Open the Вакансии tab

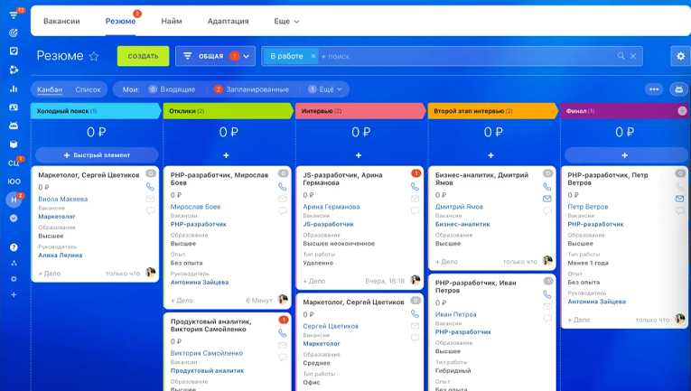[61, 21]
